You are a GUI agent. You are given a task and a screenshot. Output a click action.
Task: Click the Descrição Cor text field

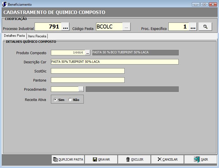coord(114,62)
